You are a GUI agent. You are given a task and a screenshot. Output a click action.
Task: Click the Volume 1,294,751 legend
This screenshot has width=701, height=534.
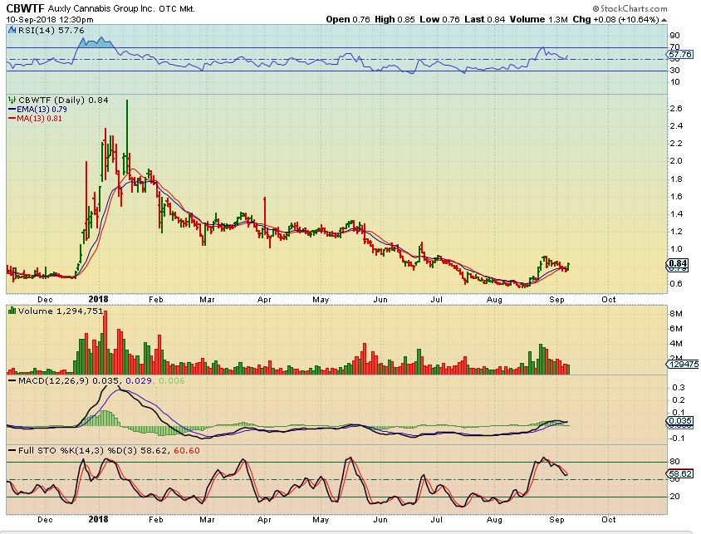[61, 311]
